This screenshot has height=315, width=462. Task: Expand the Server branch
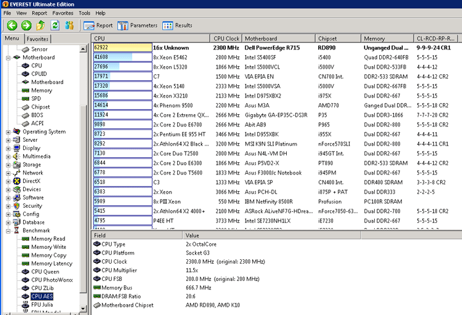click(x=8, y=140)
